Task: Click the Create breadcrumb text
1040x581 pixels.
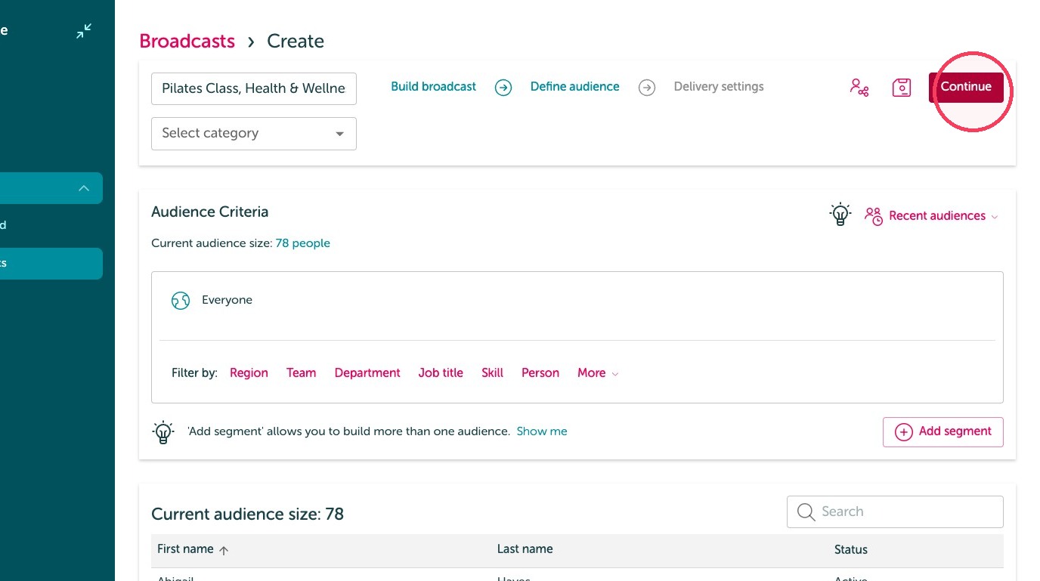Action: 296,42
